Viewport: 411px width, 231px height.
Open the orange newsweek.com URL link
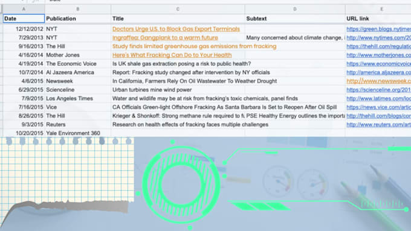[378, 81]
